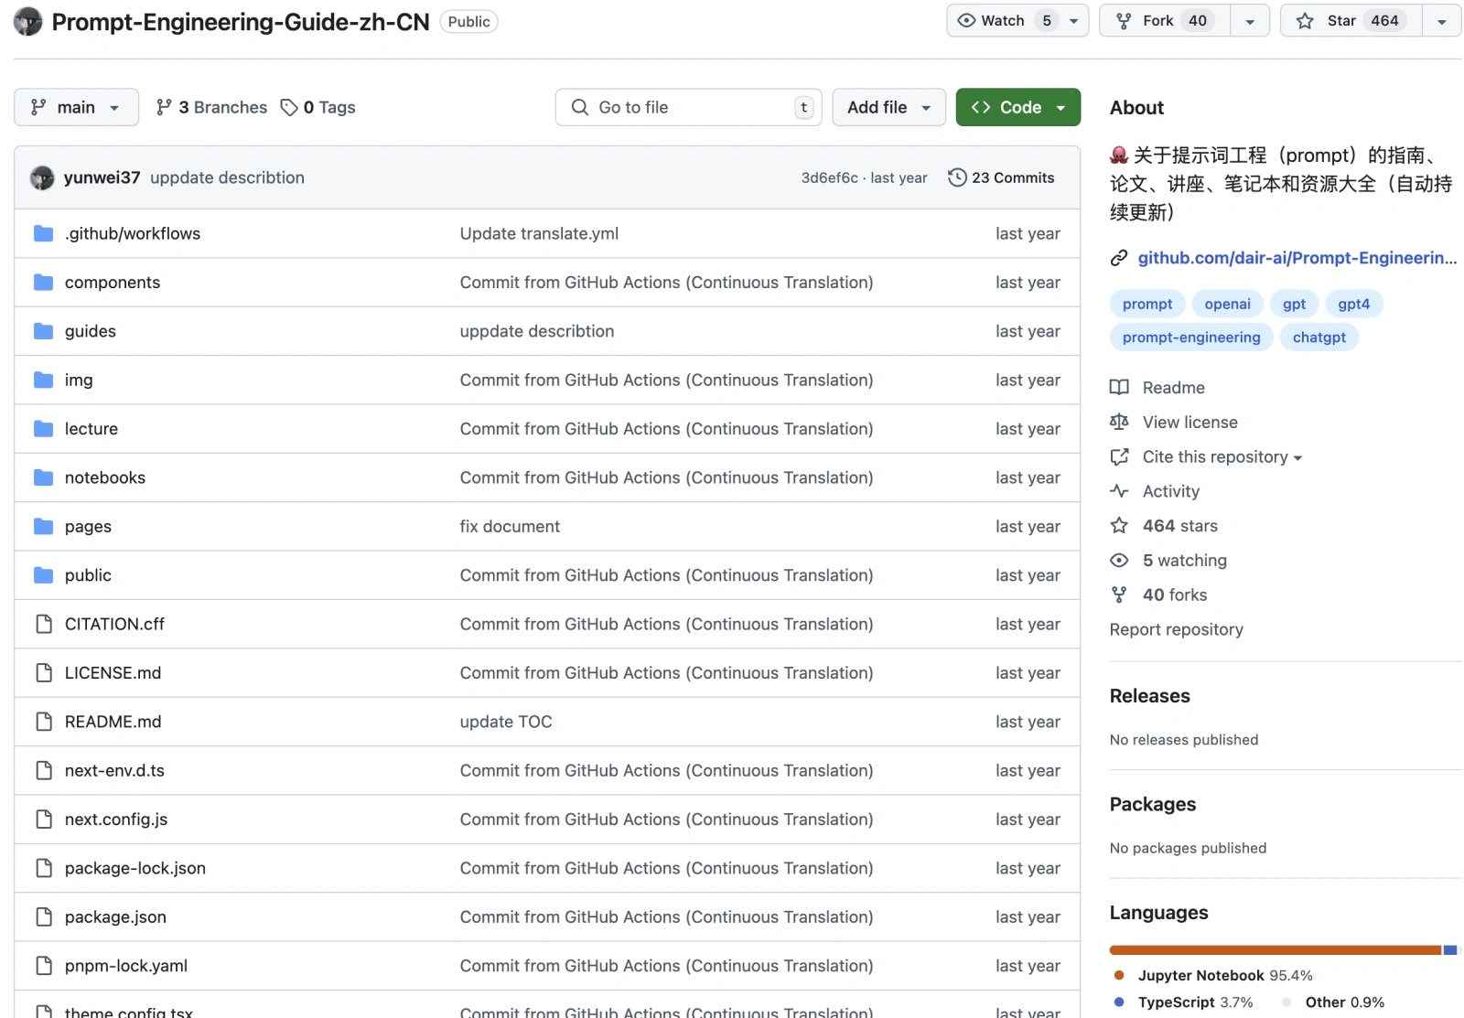This screenshot has height=1018, width=1464.
Task: Click the repository owner avatar icon
Action: (27, 21)
